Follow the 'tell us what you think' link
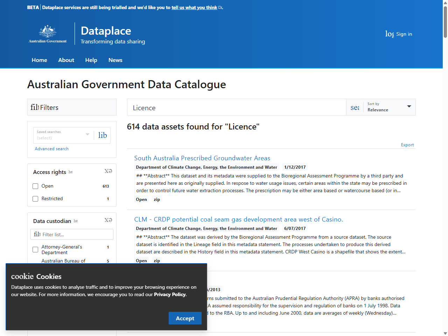This screenshot has width=448, height=336. (x=194, y=7)
